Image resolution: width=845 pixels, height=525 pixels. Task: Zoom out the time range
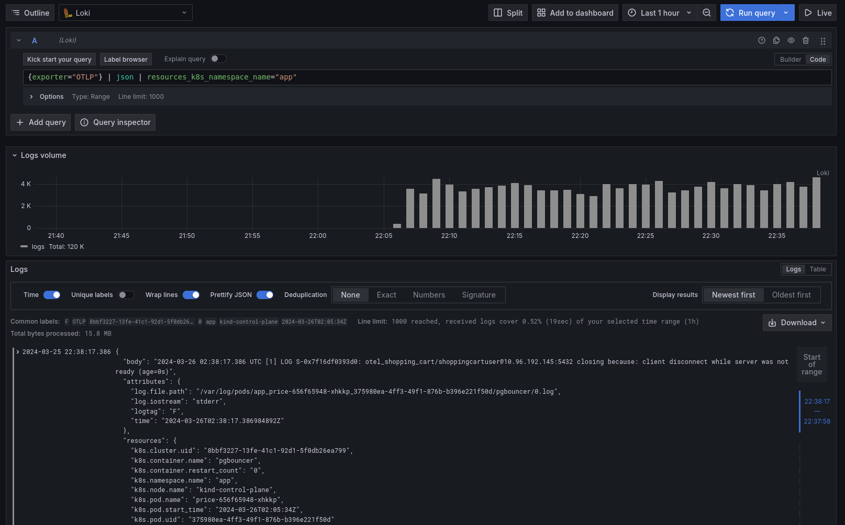click(707, 13)
